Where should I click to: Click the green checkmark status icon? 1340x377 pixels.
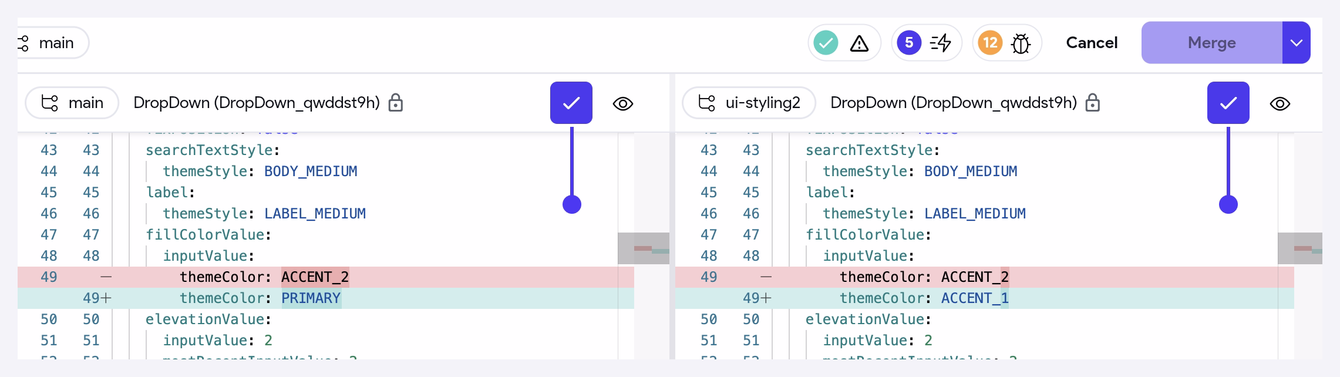(826, 43)
